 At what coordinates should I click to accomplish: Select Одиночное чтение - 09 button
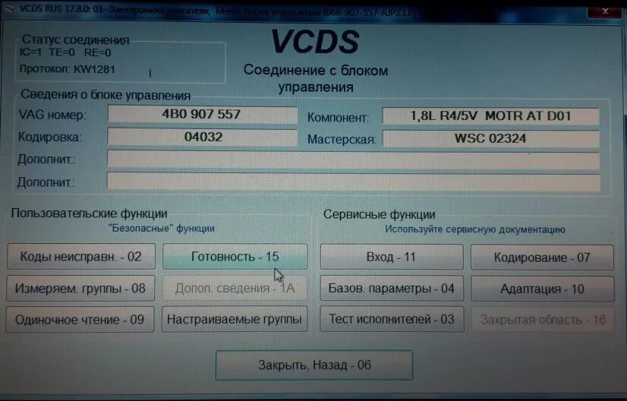80,320
